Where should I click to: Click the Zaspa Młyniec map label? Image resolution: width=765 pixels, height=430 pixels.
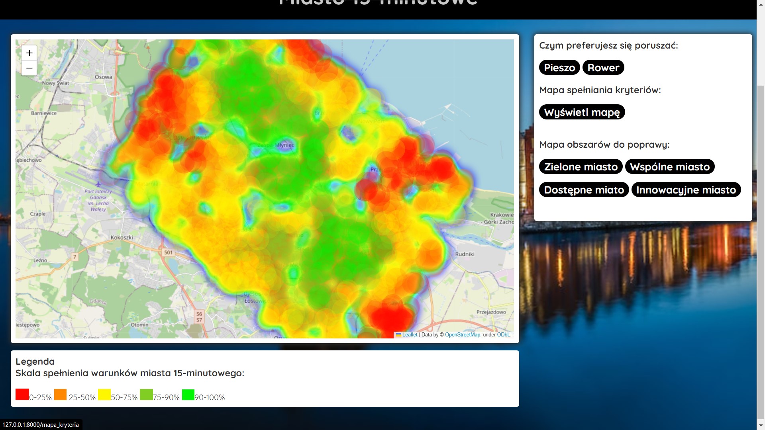point(276,145)
